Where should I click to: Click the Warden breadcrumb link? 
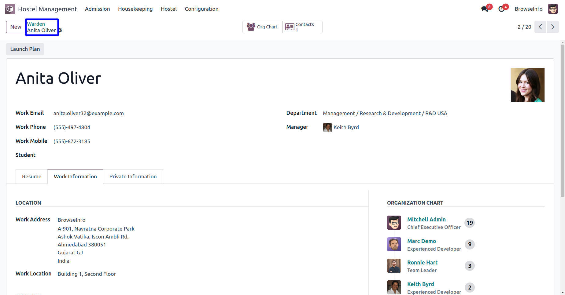coord(36,24)
